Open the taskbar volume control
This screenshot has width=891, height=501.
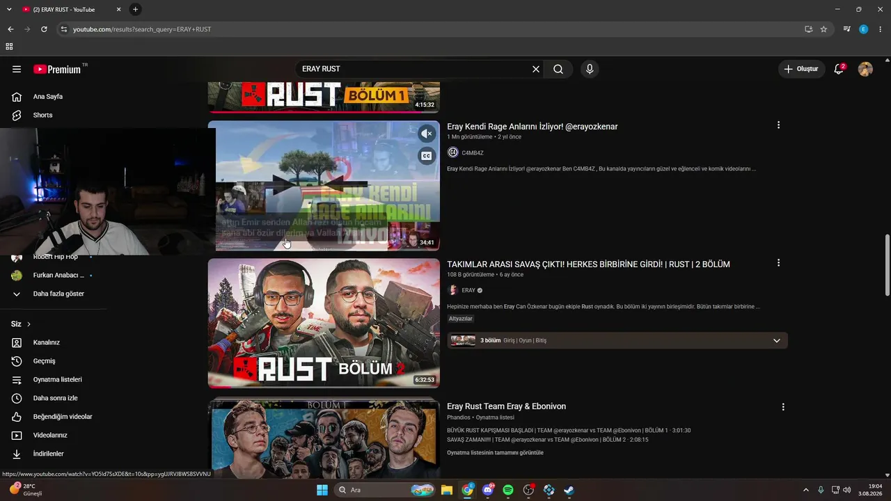coord(846,490)
